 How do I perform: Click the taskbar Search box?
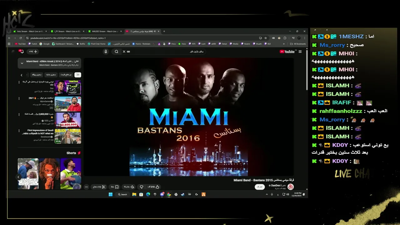(122, 194)
